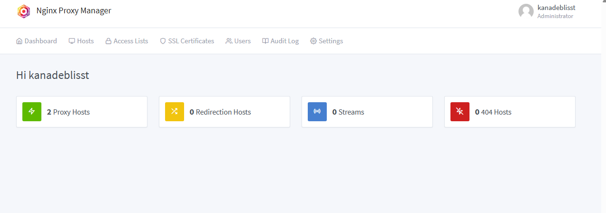606x213 pixels.
Task: Open the 2 Proxy Hosts card
Action: coord(82,112)
